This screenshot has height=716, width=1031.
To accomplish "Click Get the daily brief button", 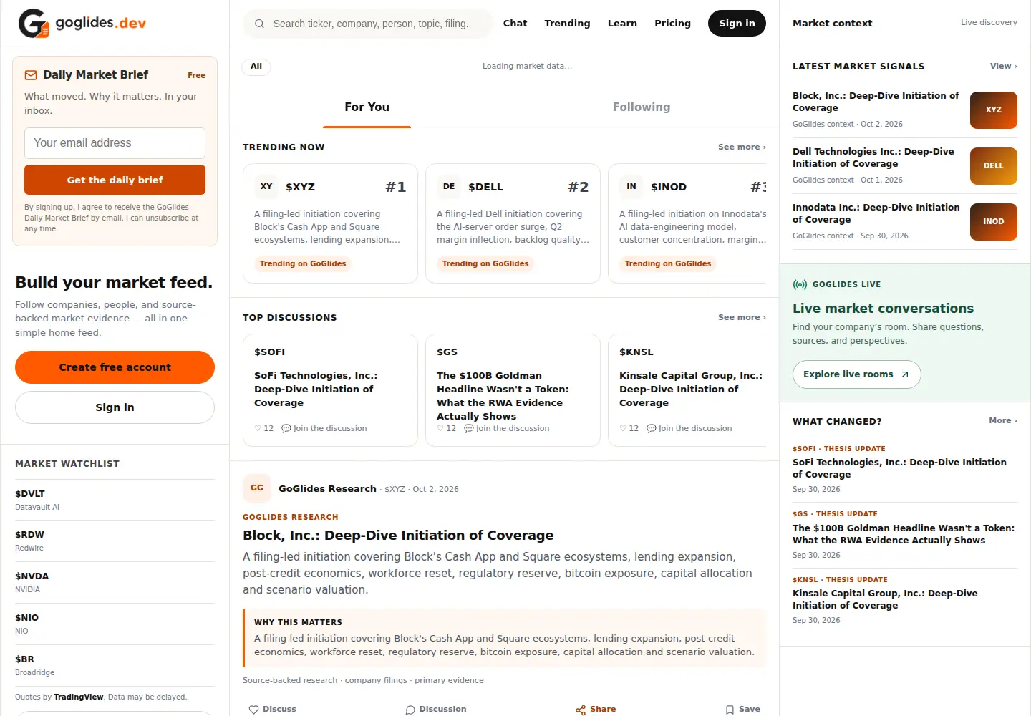I will pyautogui.click(x=115, y=180).
